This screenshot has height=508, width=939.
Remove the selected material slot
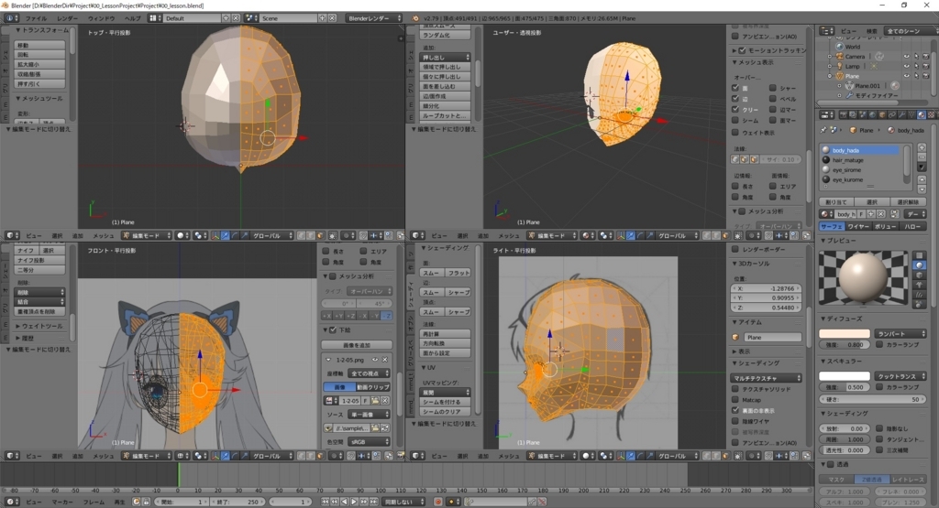point(922,157)
